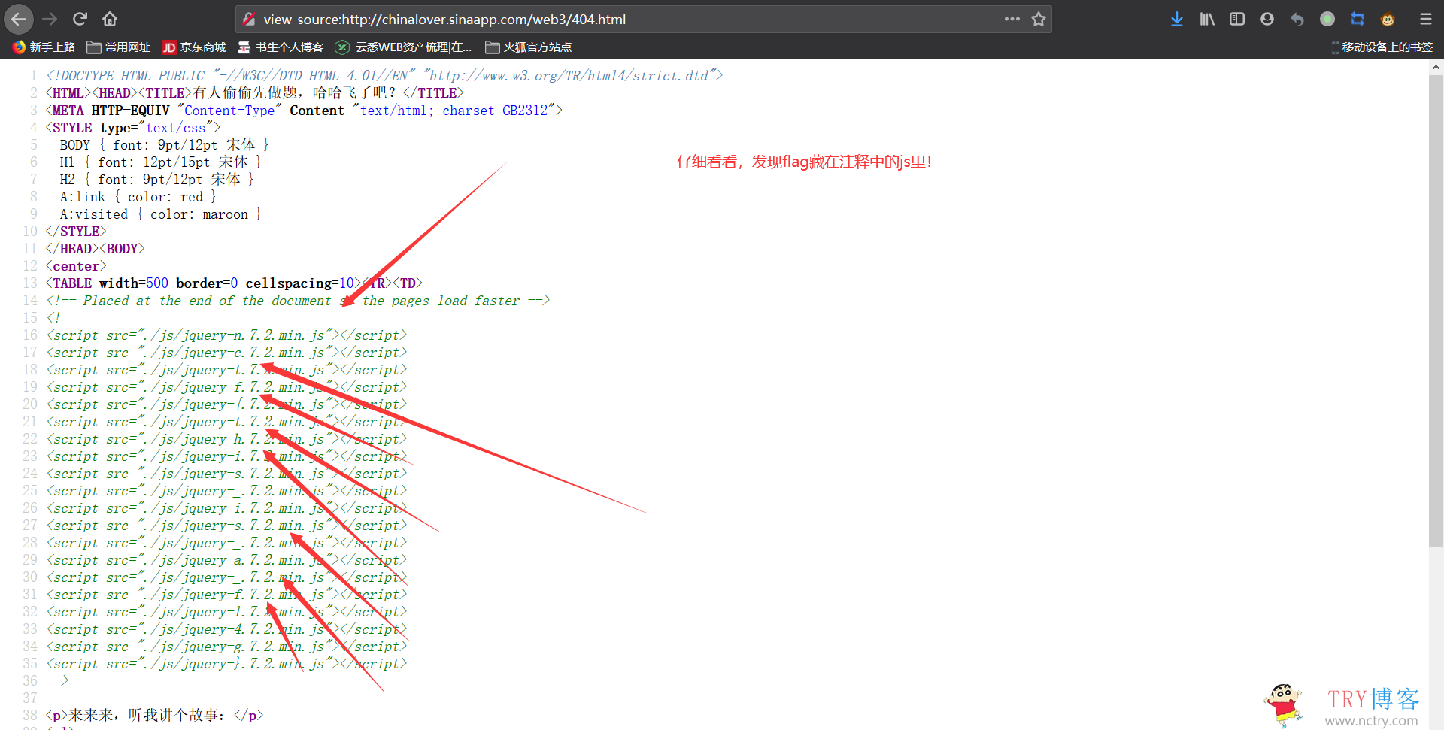Click the 来来来，听我讲个故事 paragraph line
This screenshot has height=730, width=1444.
155,716
